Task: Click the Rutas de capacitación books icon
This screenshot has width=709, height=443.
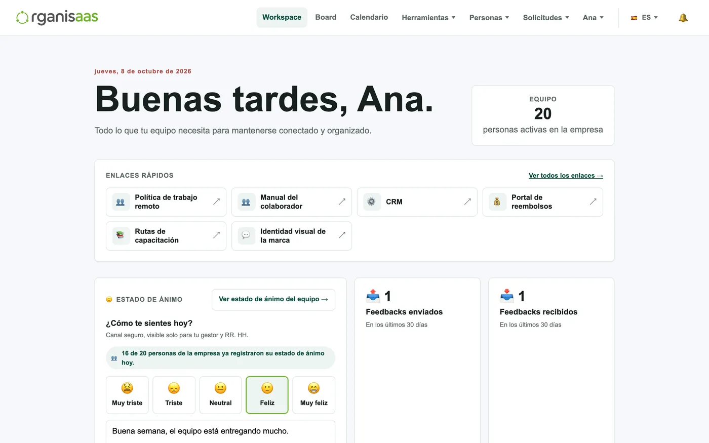Action: (121, 236)
